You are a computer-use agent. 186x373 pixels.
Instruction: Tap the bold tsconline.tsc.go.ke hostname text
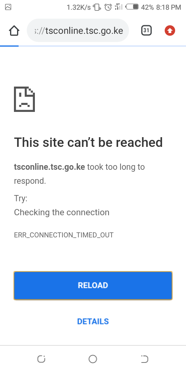[49, 167]
